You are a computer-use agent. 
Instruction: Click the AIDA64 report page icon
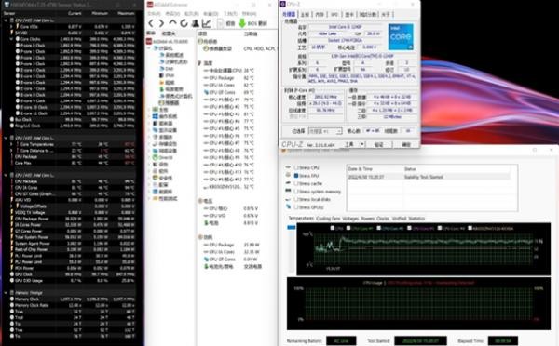pos(220,23)
